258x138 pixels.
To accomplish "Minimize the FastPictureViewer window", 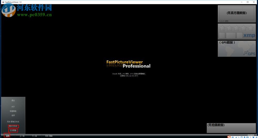I will click(241, 2).
